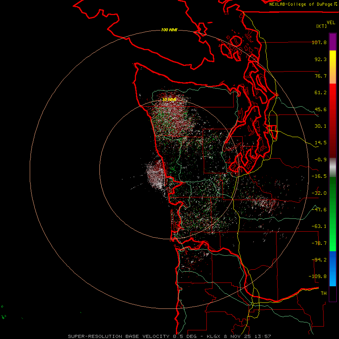Viewport: 339px width, 339px height.
Task: Select the 76.7 velocity scale value
Action: coord(321,76)
